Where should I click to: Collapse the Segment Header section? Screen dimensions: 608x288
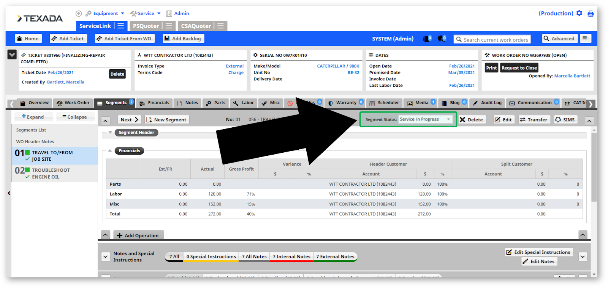coord(110,133)
